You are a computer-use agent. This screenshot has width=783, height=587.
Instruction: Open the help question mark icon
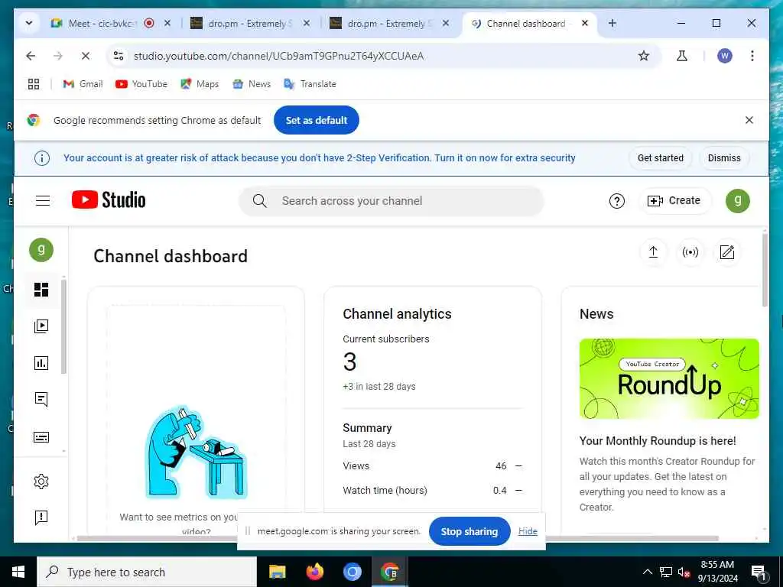point(617,201)
